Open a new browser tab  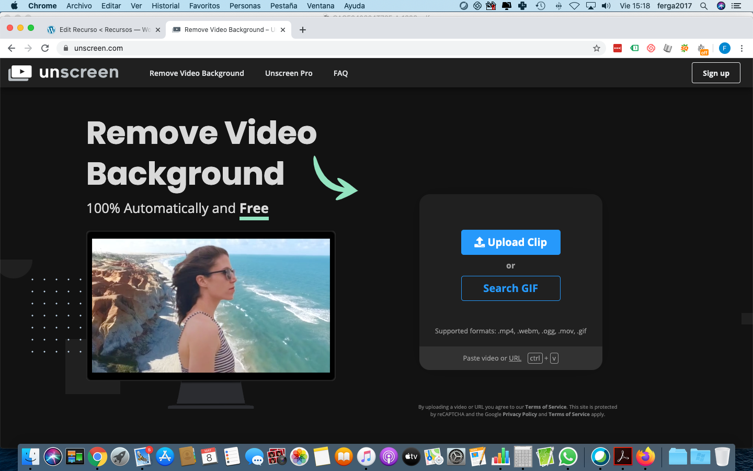(x=303, y=30)
